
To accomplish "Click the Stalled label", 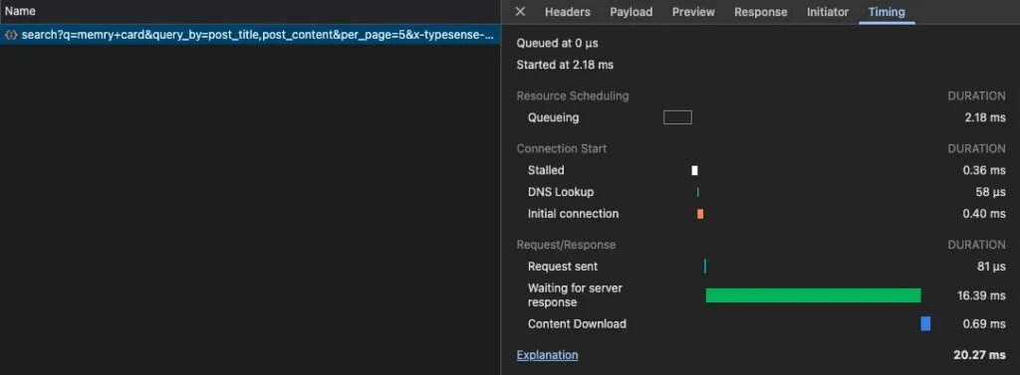I will (546, 170).
